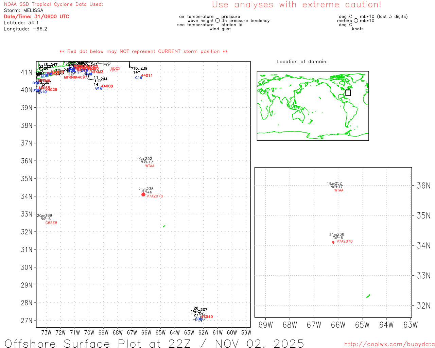This screenshot has width=435, height=348.
Task: Click the WTAA station circle on main map
Action: [143, 161]
